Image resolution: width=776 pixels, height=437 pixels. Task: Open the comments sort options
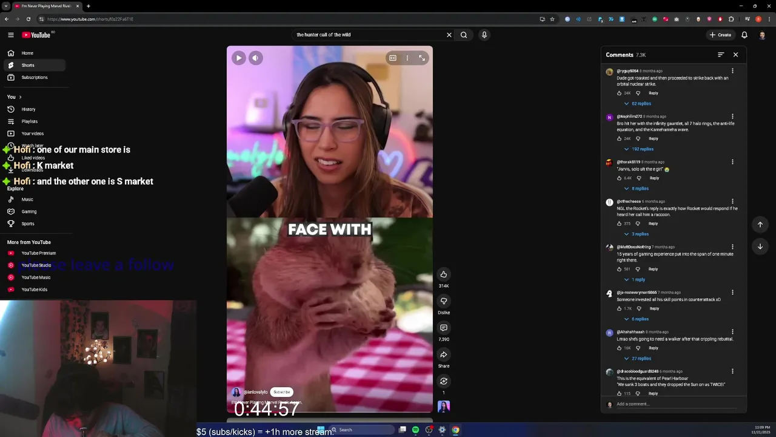pos(721,55)
